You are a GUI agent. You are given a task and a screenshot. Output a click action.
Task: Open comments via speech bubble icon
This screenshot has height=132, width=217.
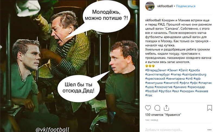pyautogui.click(x=157, y=108)
